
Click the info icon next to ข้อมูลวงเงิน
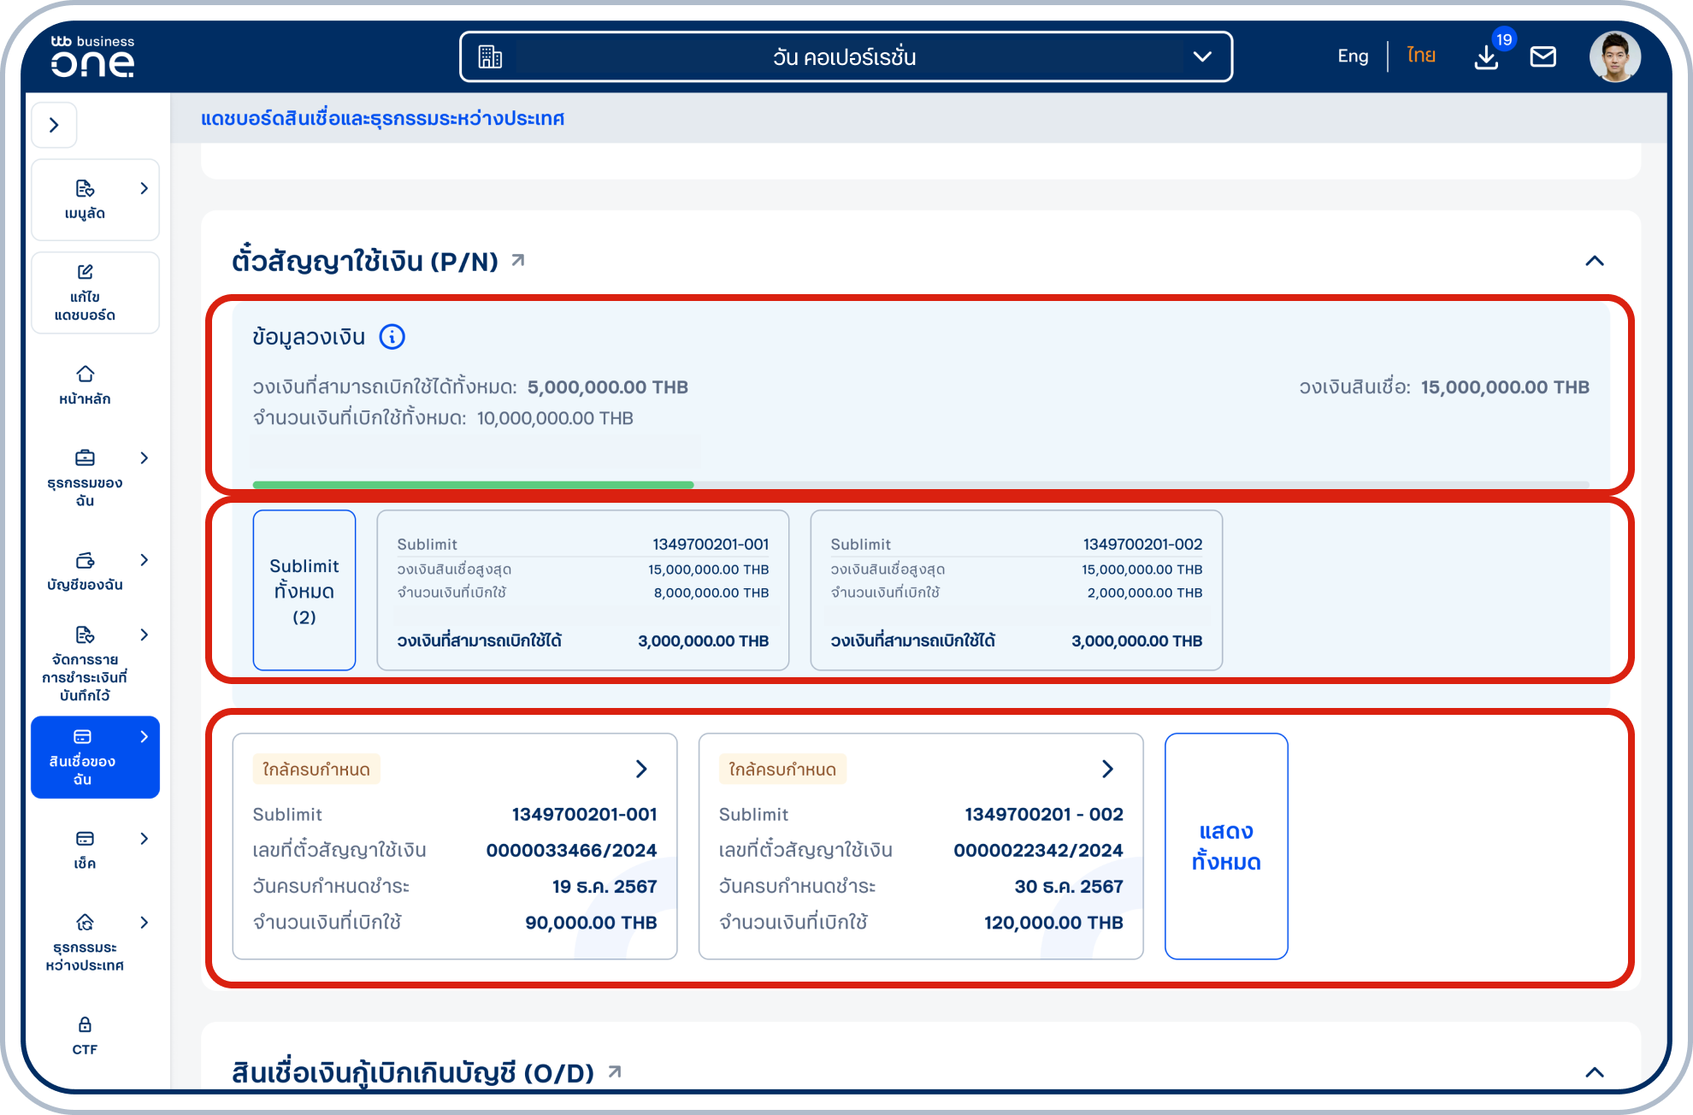pyautogui.click(x=392, y=337)
